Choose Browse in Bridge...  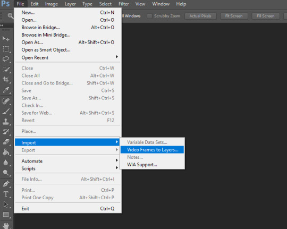(x=67, y=28)
